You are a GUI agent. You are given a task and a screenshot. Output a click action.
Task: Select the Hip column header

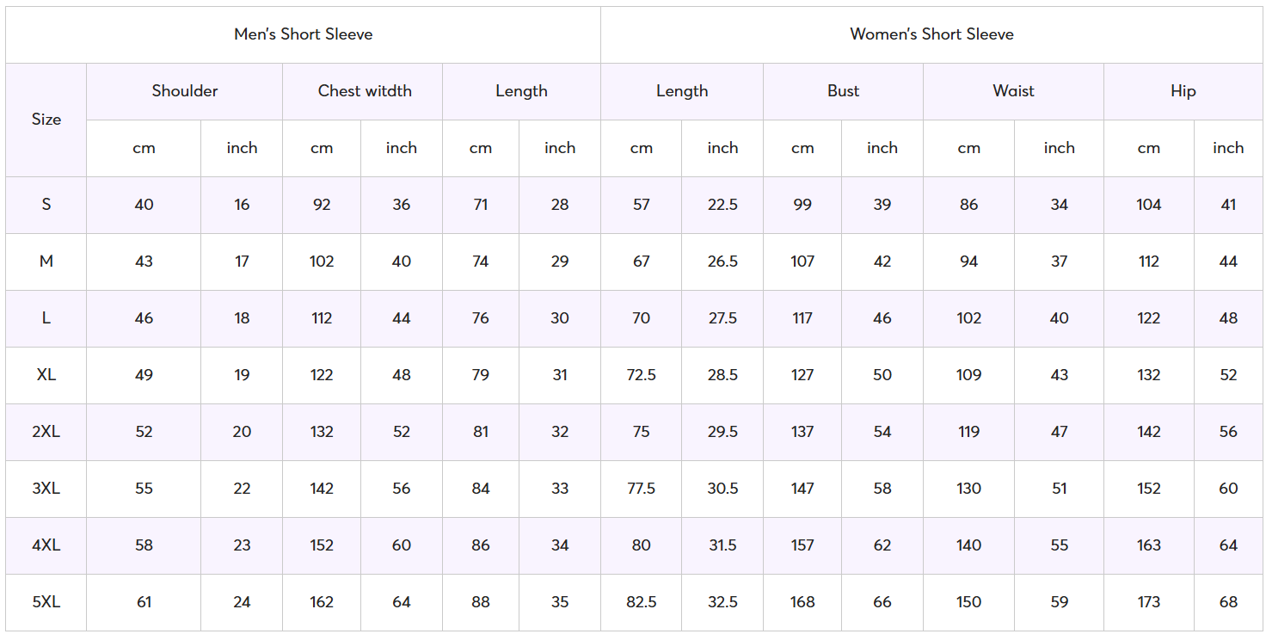[x=1183, y=91]
